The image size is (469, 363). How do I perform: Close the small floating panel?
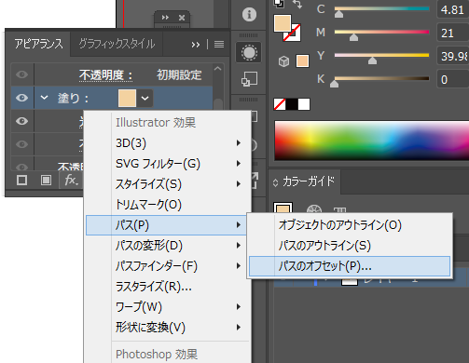pos(182,18)
